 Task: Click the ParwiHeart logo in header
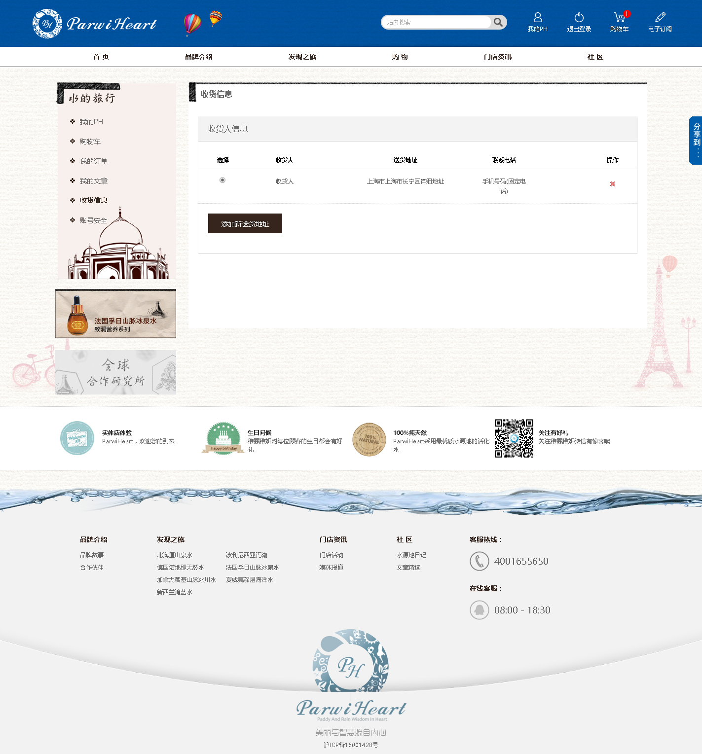[95, 23]
